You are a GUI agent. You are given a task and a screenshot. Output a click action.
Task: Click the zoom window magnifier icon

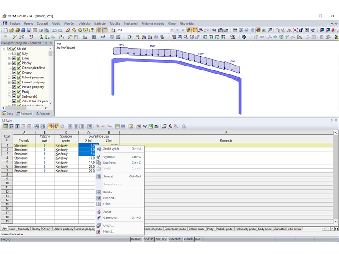point(180,37)
